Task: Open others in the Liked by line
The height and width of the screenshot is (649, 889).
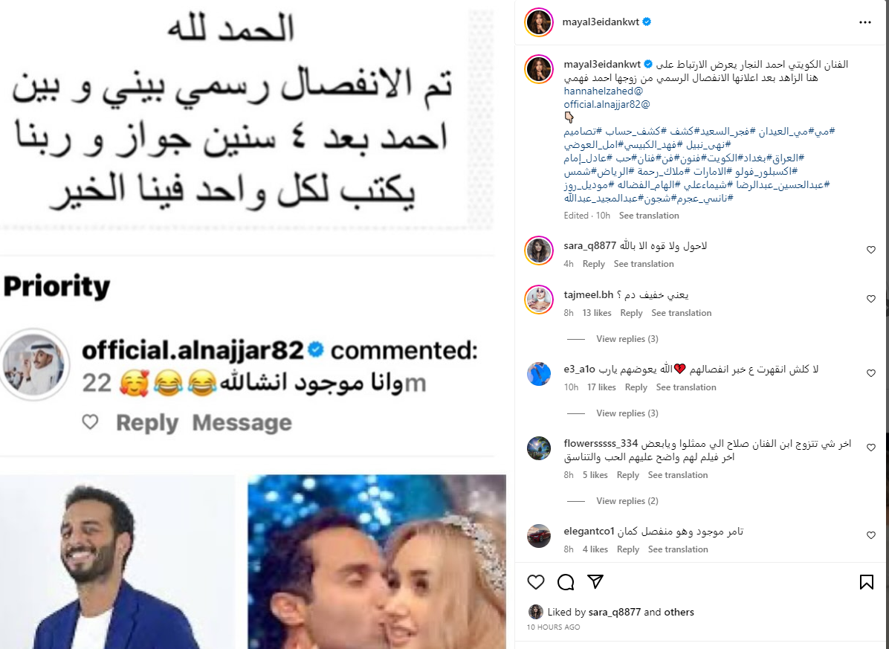Action: pyautogui.click(x=679, y=612)
